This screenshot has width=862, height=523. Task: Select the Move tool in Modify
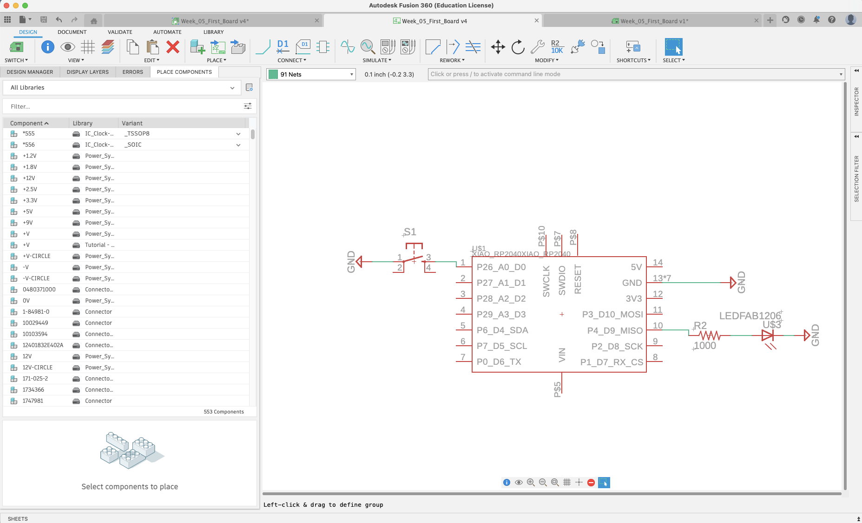pyautogui.click(x=498, y=47)
